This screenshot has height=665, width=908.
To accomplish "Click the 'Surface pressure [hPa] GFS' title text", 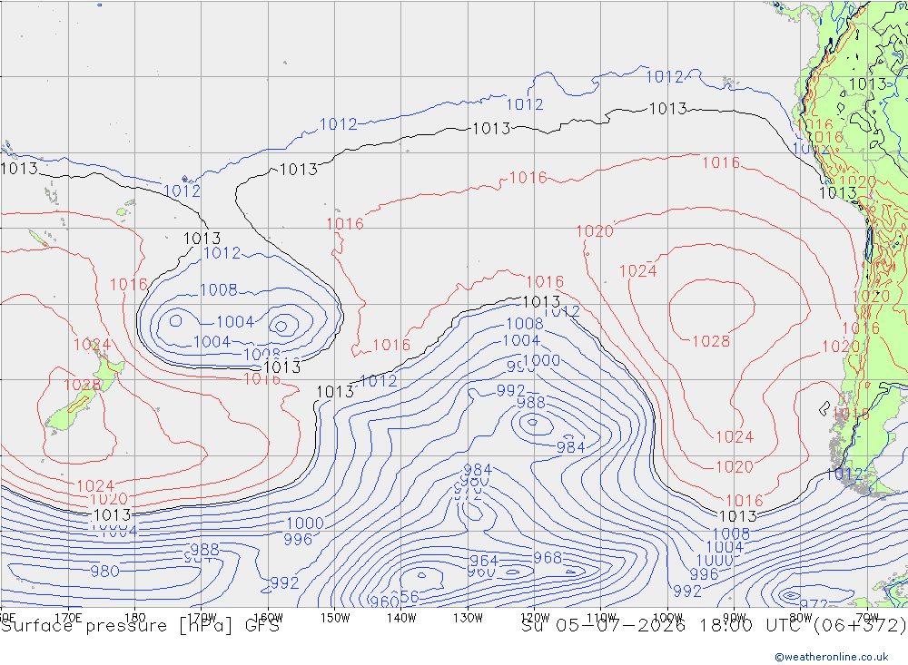I will click(x=140, y=626).
